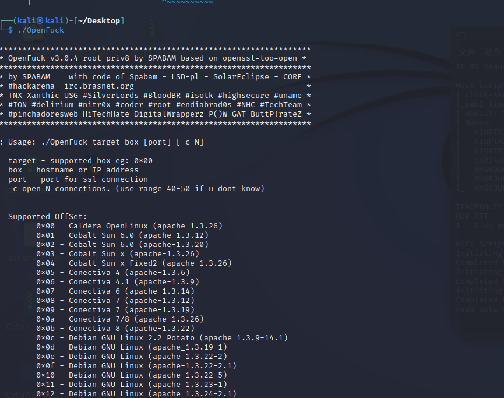The height and width of the screenshot is (398, 504).
Task: Open the 动作 menu in background window
Action: tap(493, 52)
